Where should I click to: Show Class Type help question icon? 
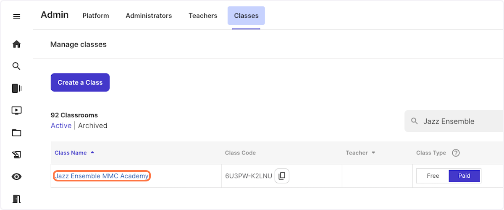(x=456, y=153)
